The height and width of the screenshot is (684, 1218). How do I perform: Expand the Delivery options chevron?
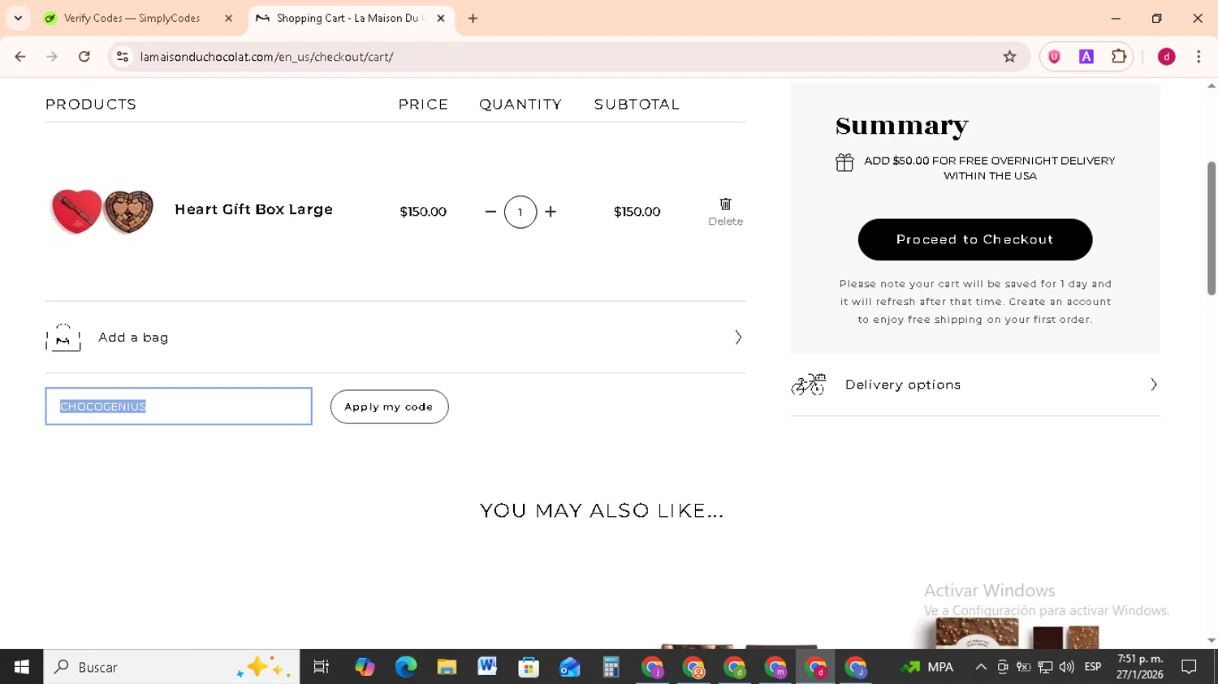pyautogui.click(x=1153, y=385)
